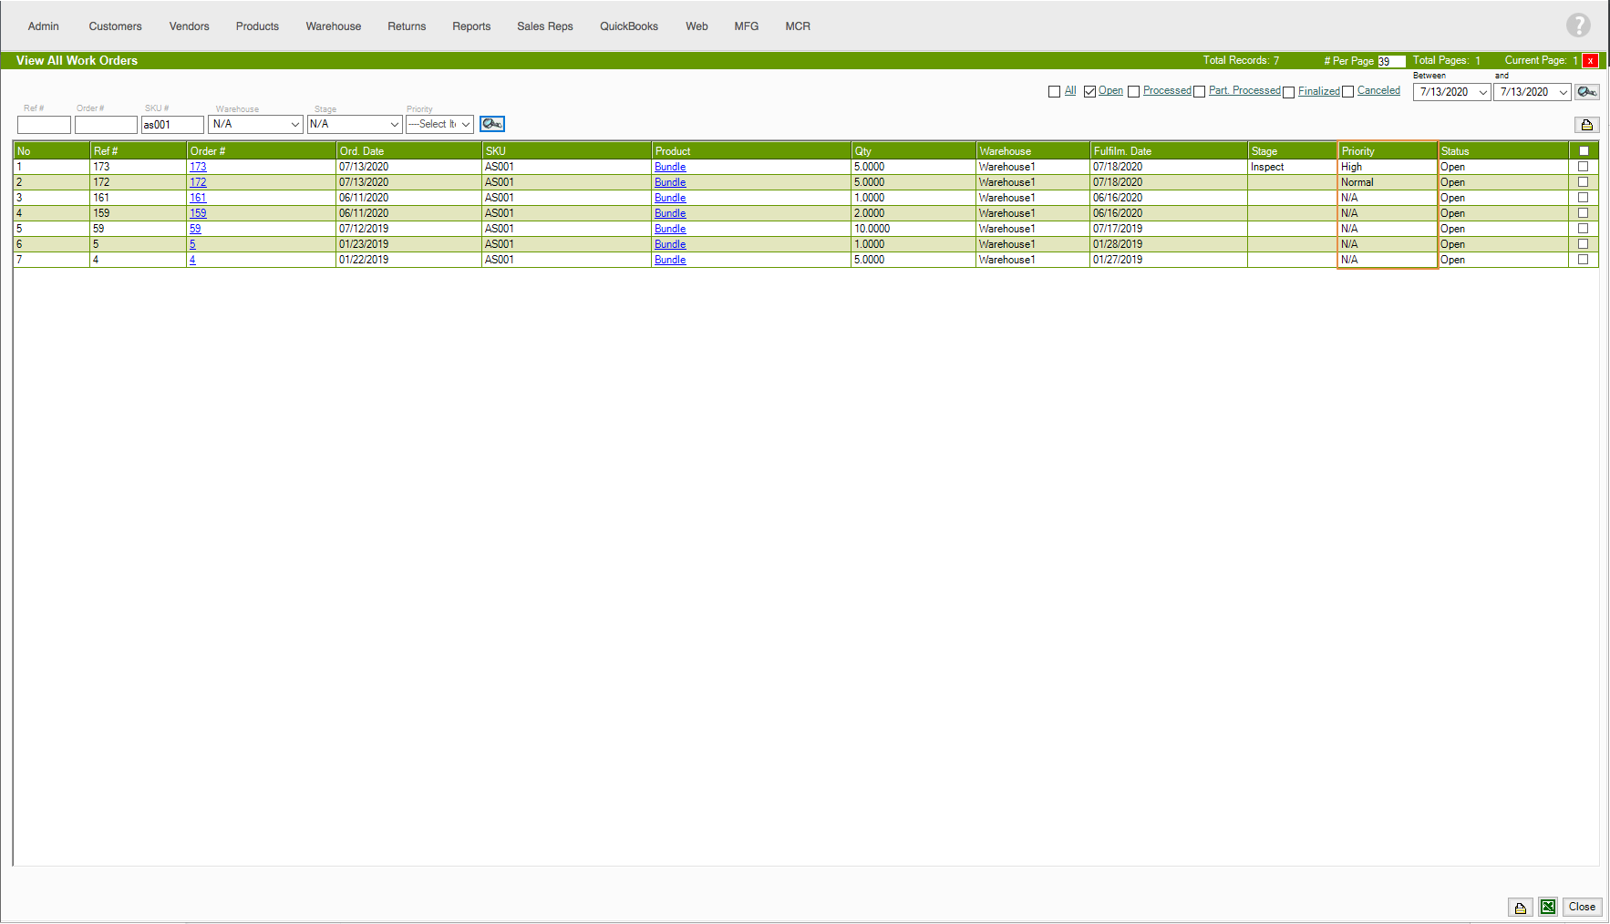Click the date range search icon

1586,92
